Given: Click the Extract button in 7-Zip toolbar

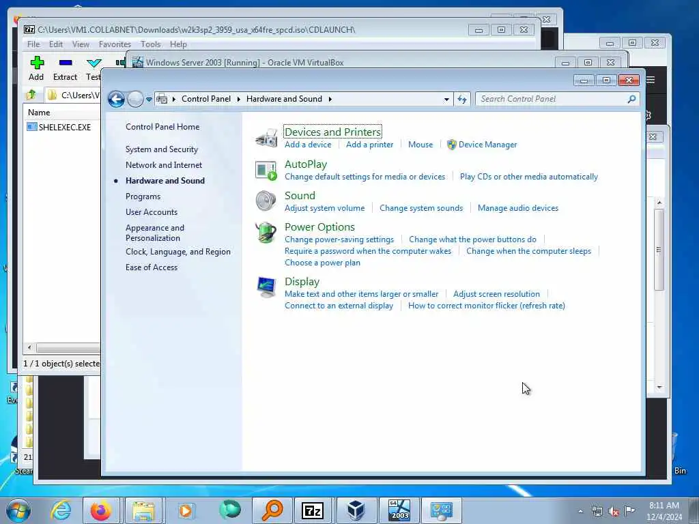Looking at the screenshot, I should (65, 68).
